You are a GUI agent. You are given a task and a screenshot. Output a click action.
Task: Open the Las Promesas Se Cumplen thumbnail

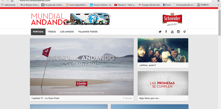point(163,83)
